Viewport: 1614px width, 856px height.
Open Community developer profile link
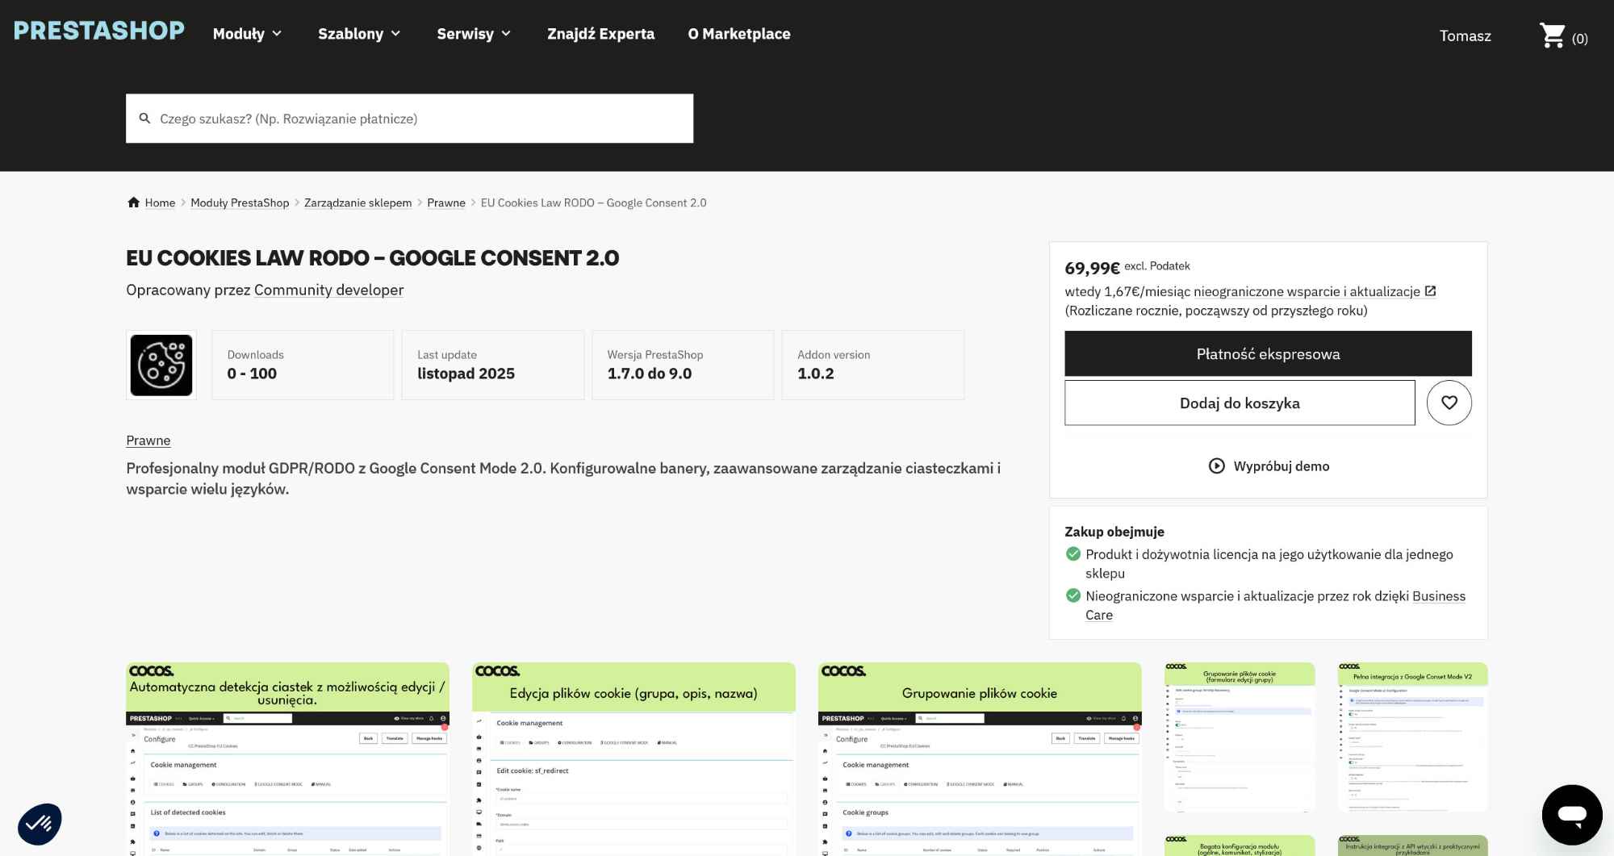(x=328, y=290)
